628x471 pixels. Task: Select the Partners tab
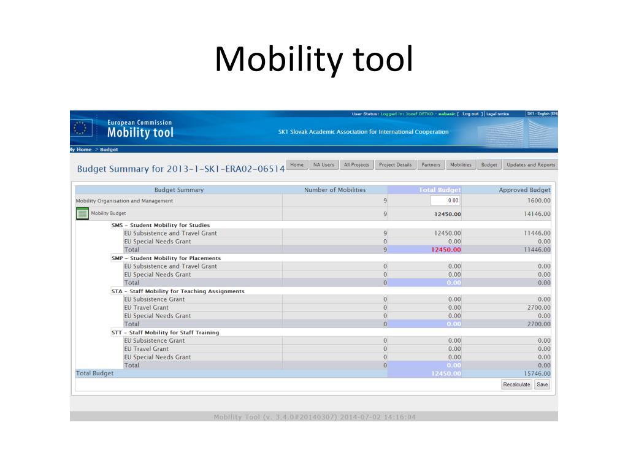coord(431,164)
